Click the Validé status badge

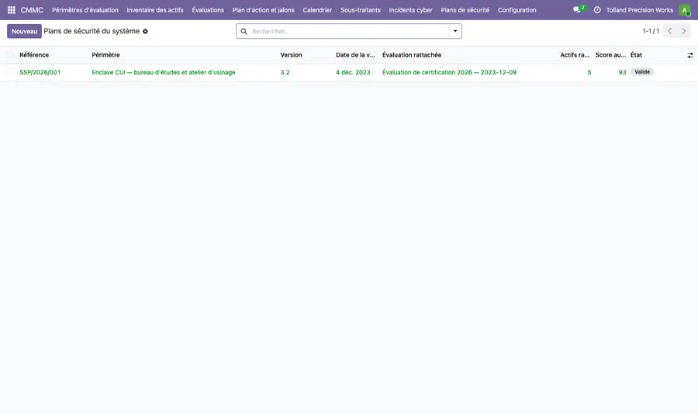pos(642,71)
